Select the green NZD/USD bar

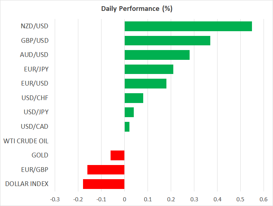coord(188,26)
